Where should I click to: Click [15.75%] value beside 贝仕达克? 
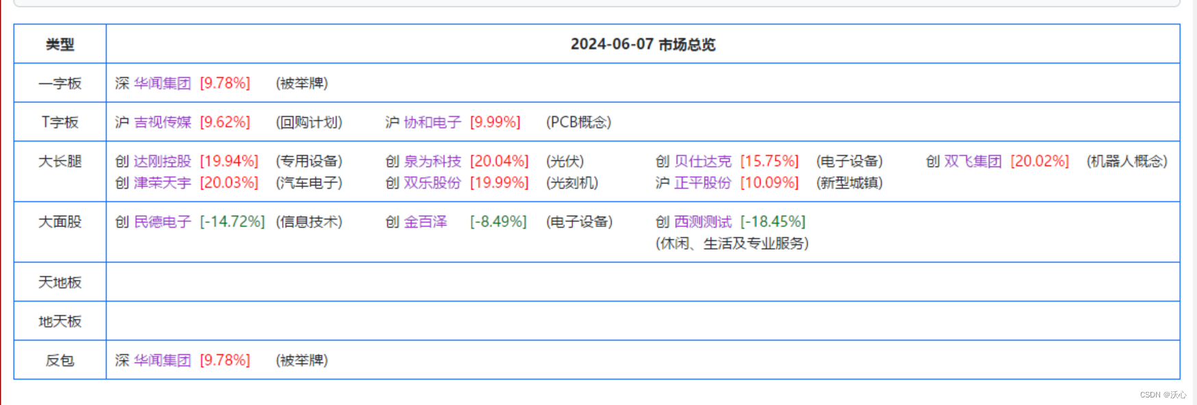[x=770, y=161]
